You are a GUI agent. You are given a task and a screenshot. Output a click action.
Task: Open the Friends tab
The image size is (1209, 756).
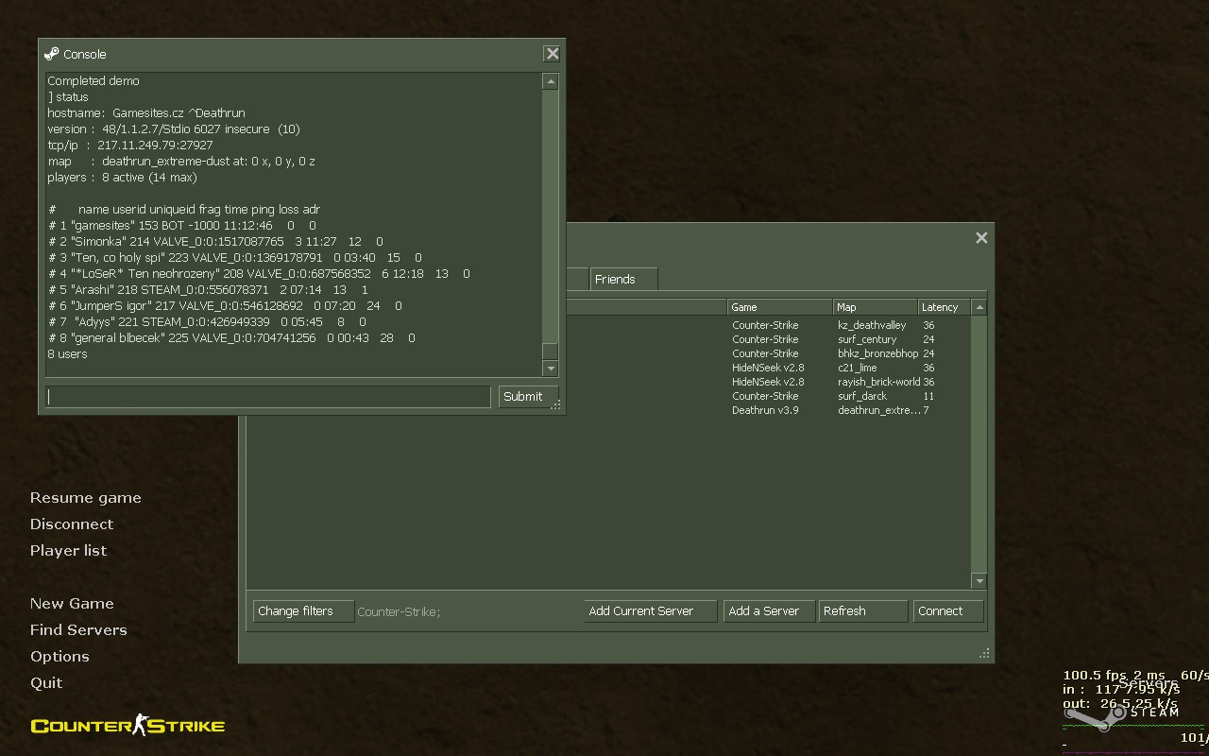[623, 279]
